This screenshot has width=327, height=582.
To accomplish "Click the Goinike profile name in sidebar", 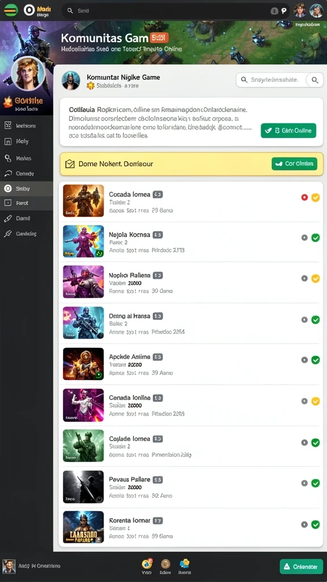I will (28, 101).
